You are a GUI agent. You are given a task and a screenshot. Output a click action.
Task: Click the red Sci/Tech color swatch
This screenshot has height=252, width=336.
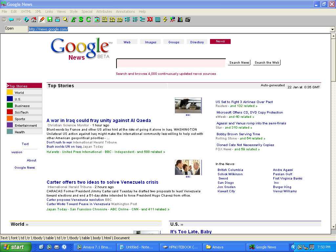coord(10,112)
